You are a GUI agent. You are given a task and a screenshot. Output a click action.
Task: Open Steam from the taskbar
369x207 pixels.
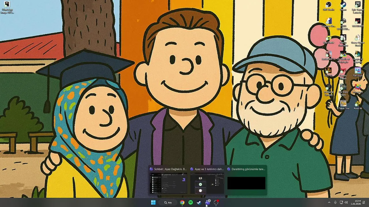tap(199, 202)
